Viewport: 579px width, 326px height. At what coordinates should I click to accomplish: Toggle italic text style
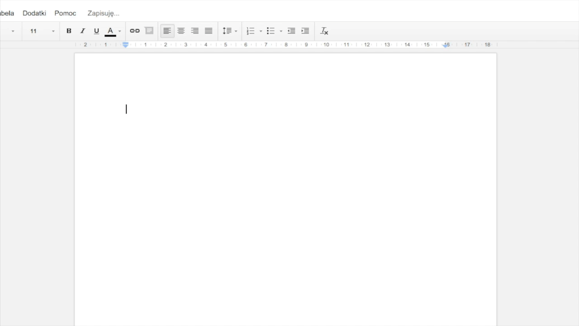pos(83,31)
